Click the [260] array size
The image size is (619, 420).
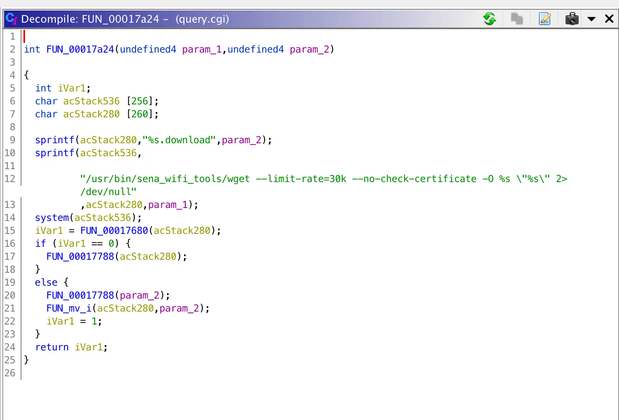tap(140, 114)
